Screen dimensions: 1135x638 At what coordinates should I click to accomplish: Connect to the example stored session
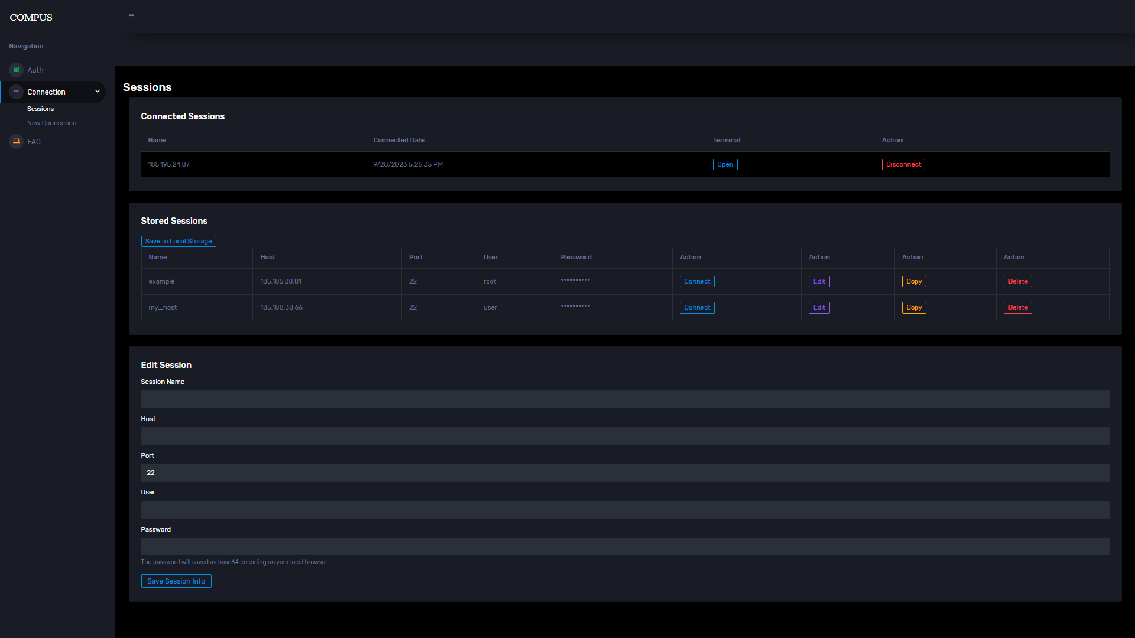(x=696, y=282)
